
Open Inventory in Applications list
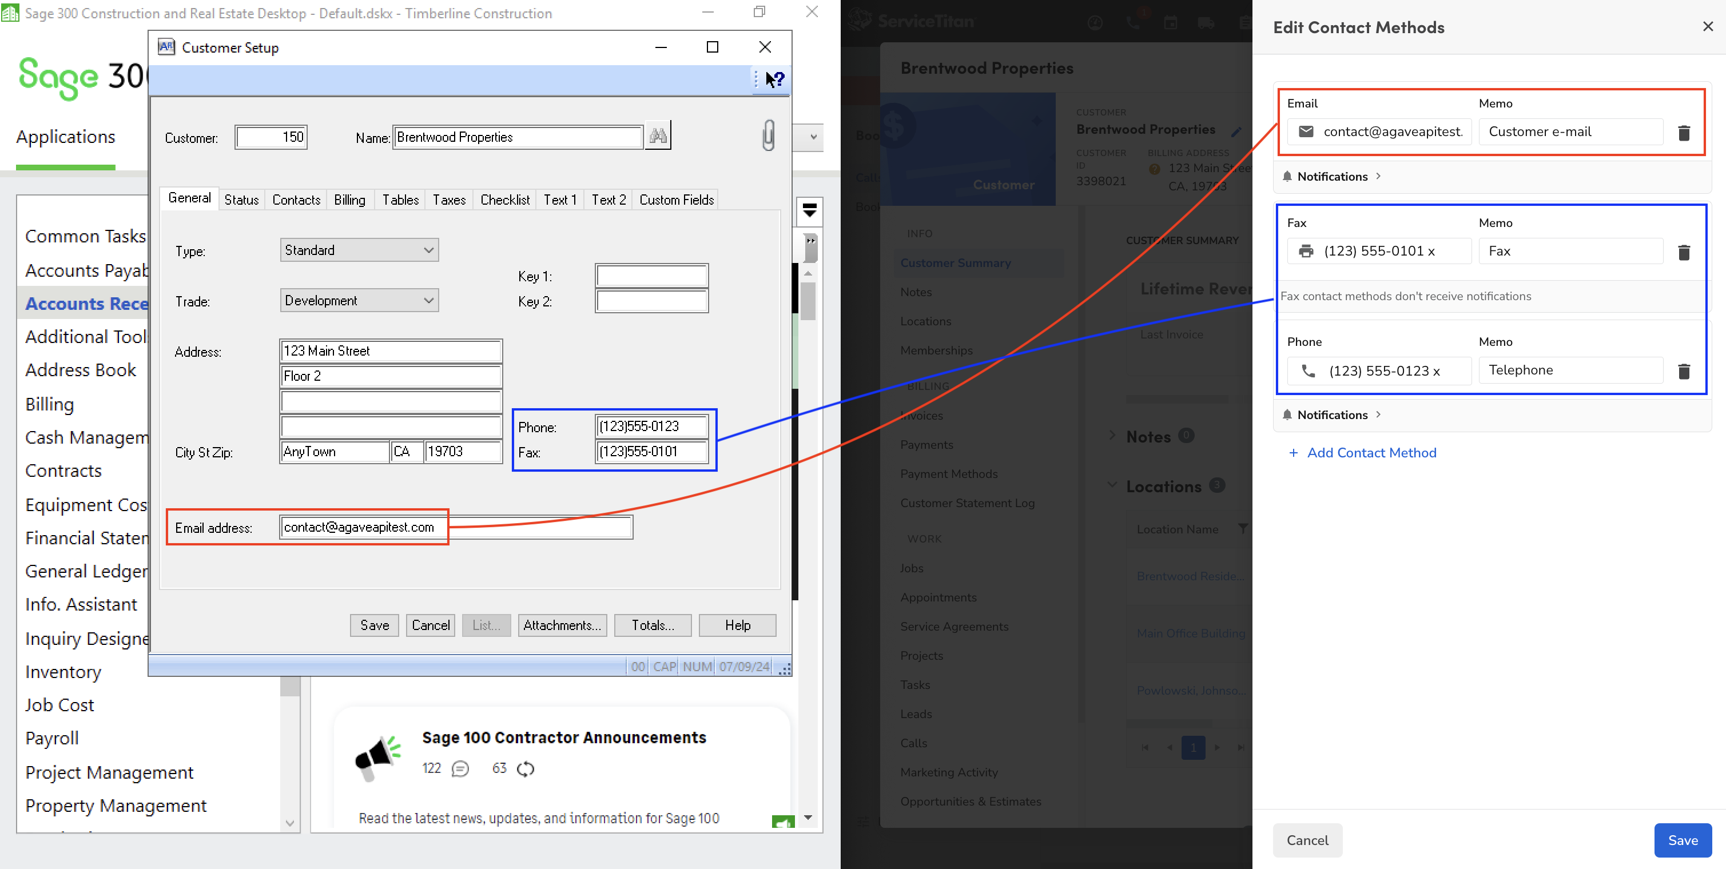[x=63, y=671]
